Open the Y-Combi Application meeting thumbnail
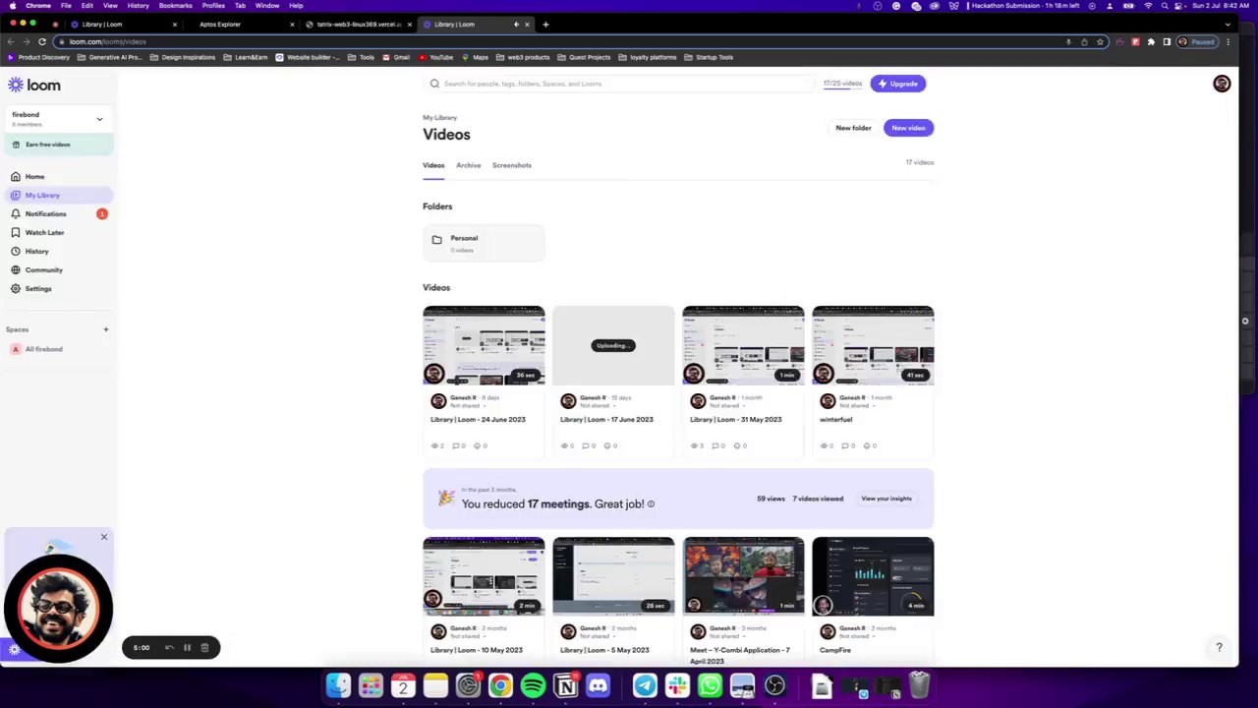The image size is (1258, 708). [743, 576]
